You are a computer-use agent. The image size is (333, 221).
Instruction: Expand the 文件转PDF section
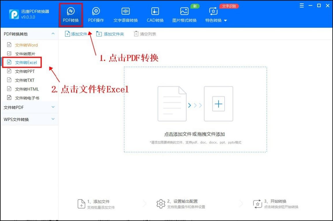point(53,107)
